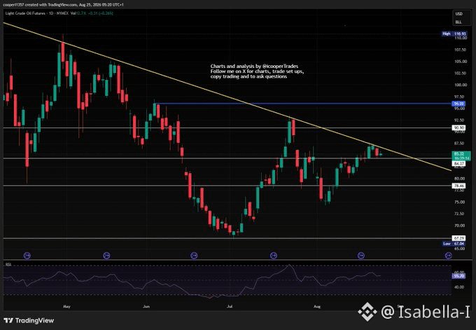The width and height of the screenshot is (476, 330).
Task: Select the 78.46 price level label
Action: point(458,186)
